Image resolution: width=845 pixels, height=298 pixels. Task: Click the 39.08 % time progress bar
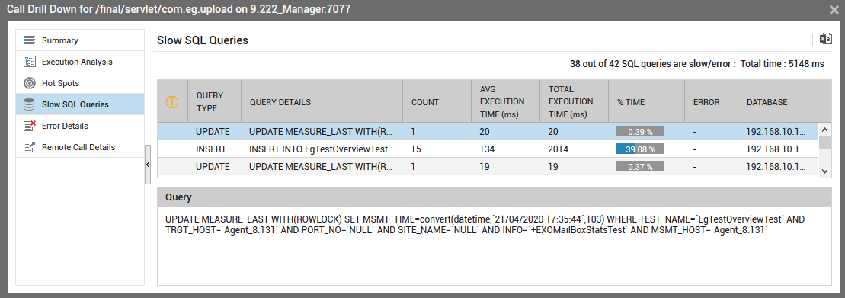point(640,149)
